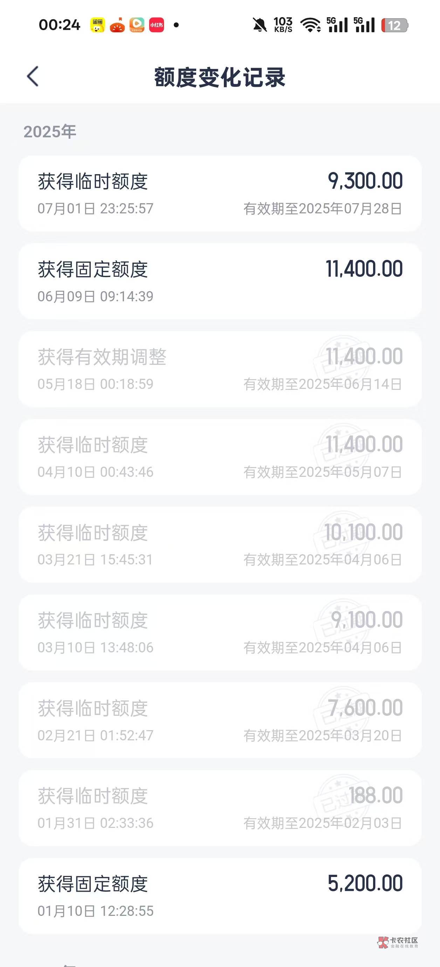
Task: Tap the Xiaohongshu red notification icon
Action: point(157,25)
